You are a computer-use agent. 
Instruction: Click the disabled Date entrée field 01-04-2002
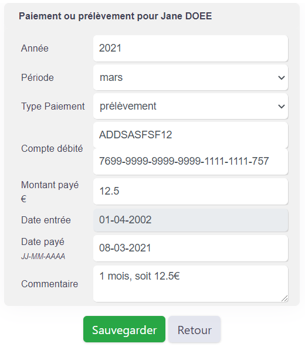[x=191, y=220]
